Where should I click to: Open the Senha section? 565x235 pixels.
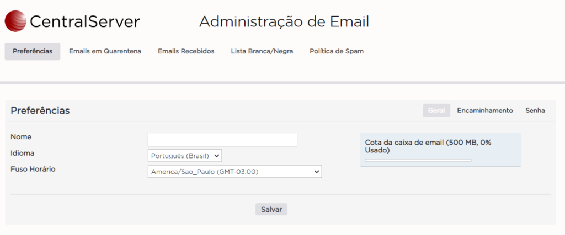535,111
